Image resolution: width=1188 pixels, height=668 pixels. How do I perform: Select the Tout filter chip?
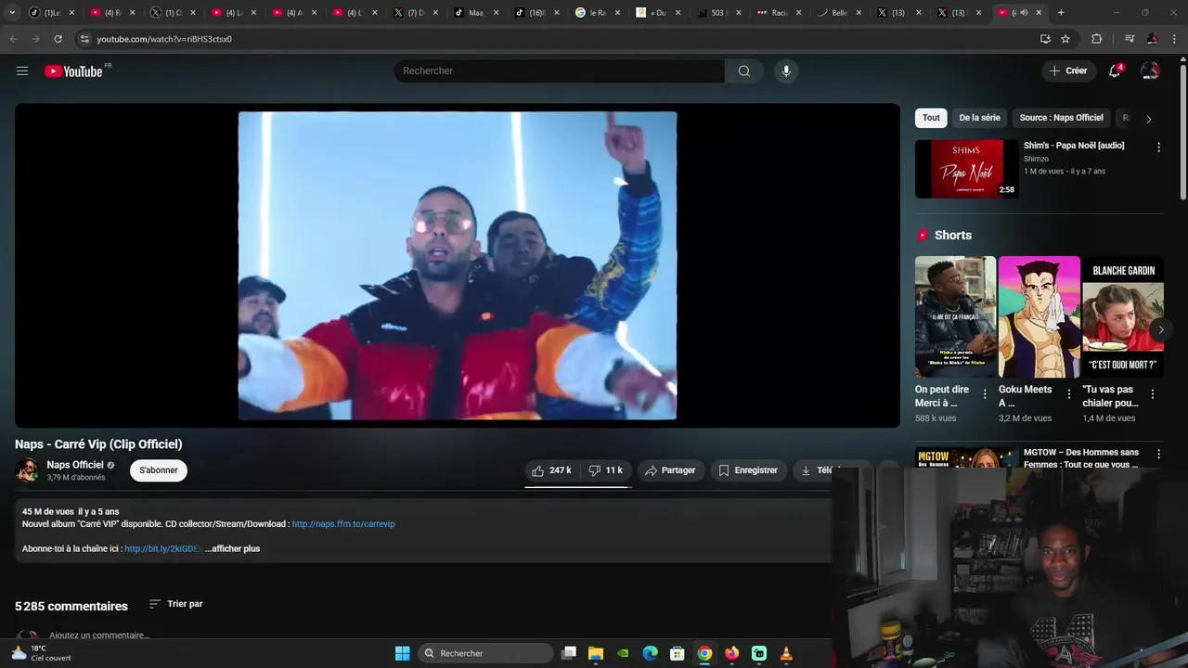[x=931, y=118]
